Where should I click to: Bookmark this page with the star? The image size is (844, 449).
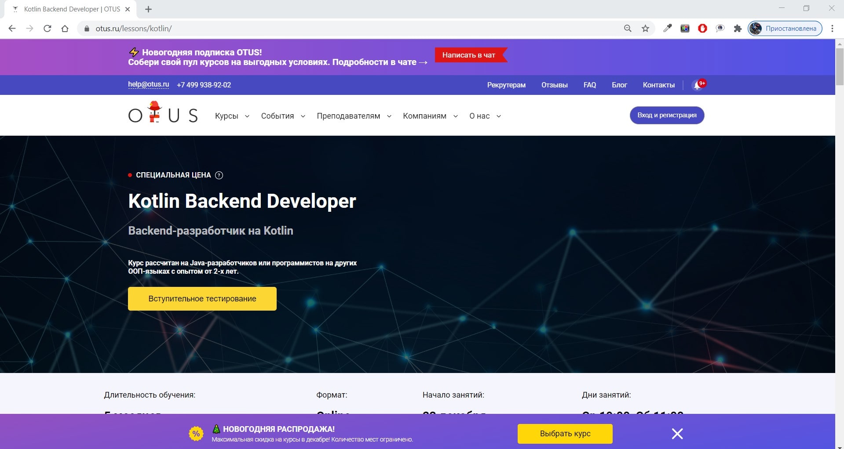click(645, 29)
